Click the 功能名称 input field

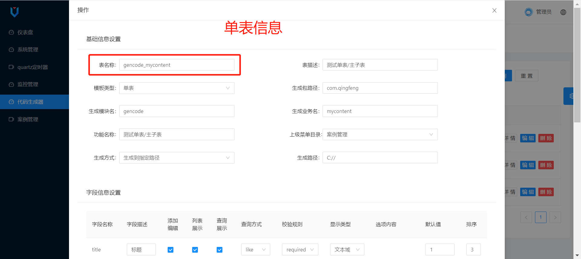tap(177, 134)
